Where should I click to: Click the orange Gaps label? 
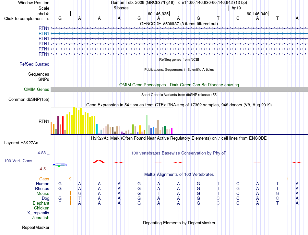pos(44,179)
